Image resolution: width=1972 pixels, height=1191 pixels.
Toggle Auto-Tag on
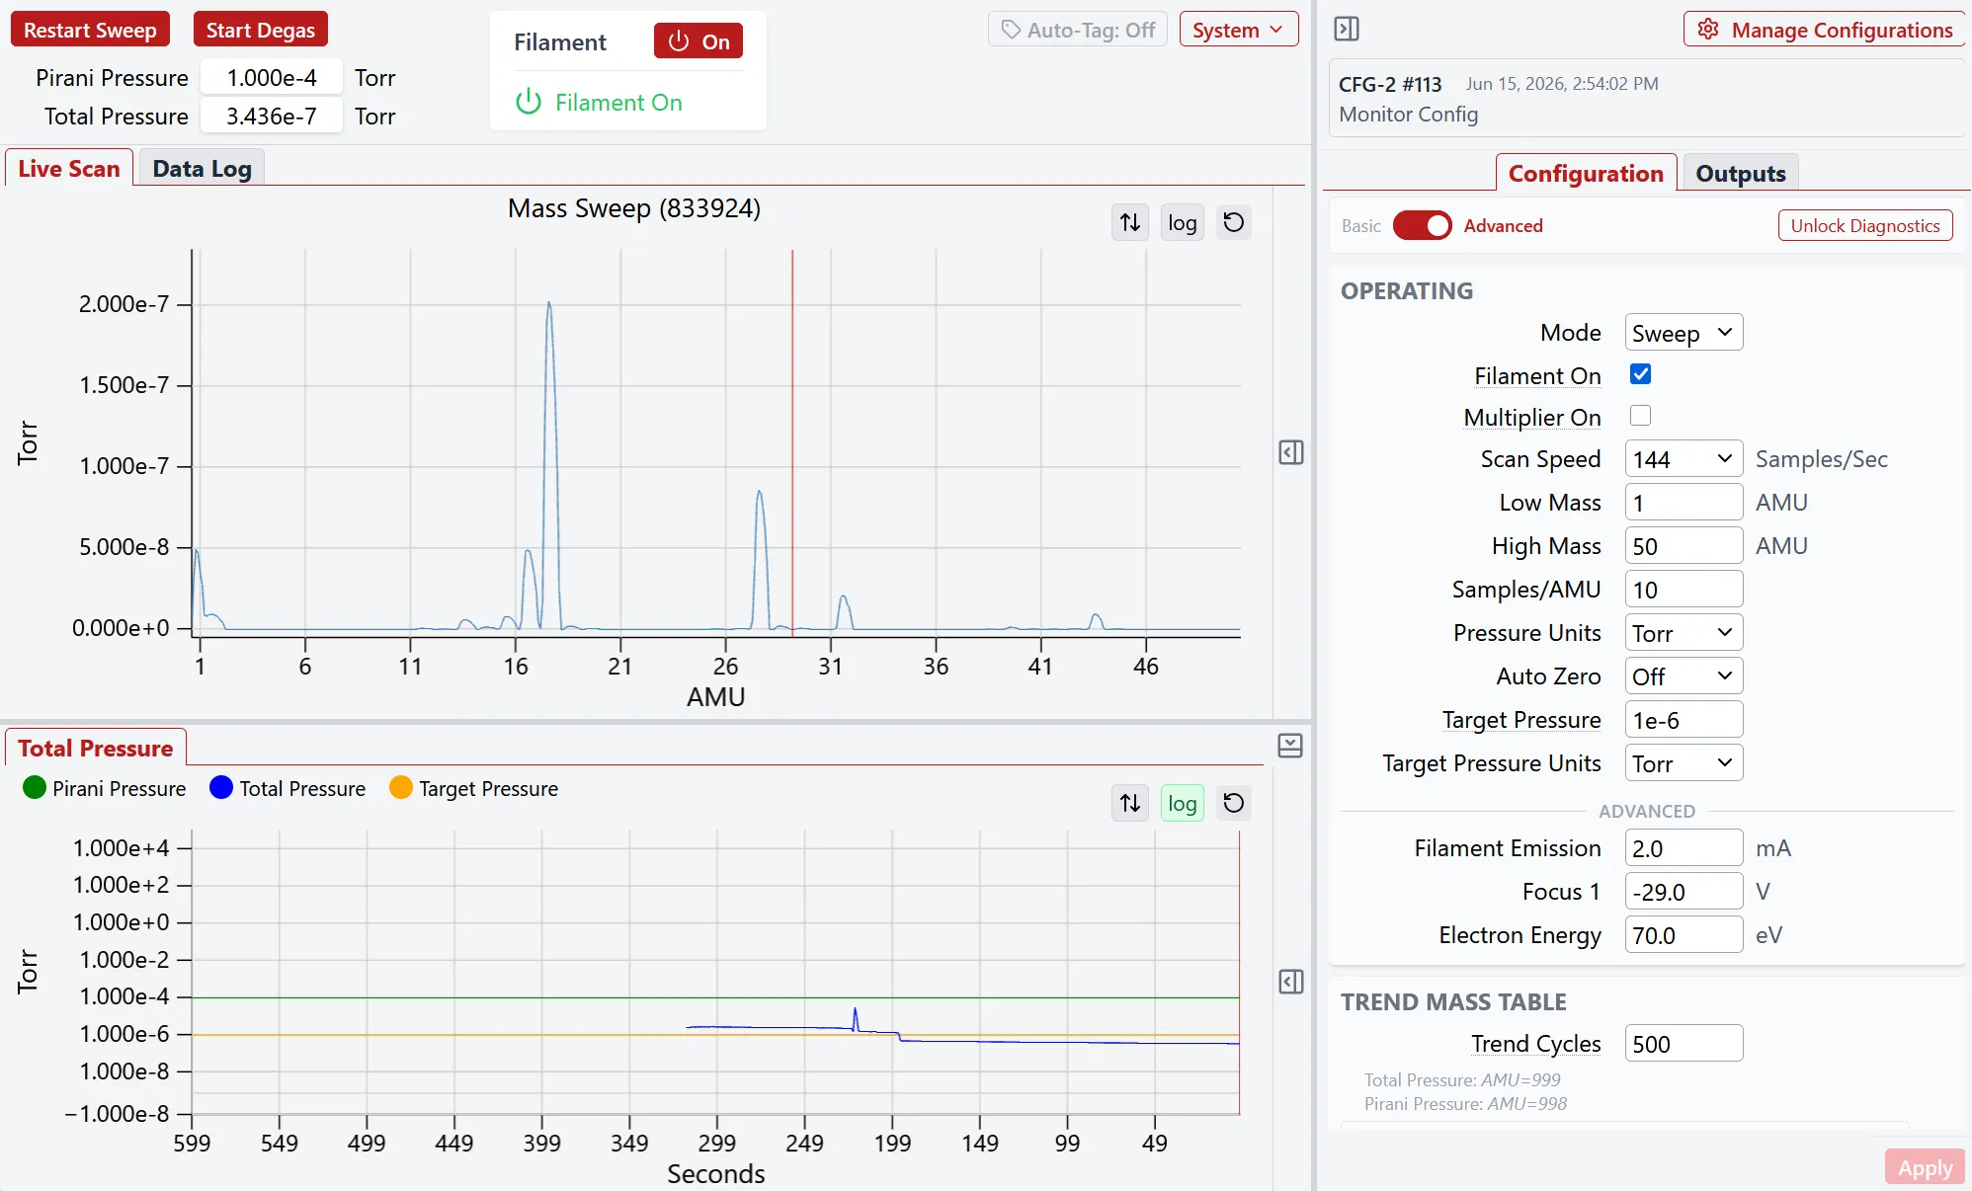point(1078,30)
